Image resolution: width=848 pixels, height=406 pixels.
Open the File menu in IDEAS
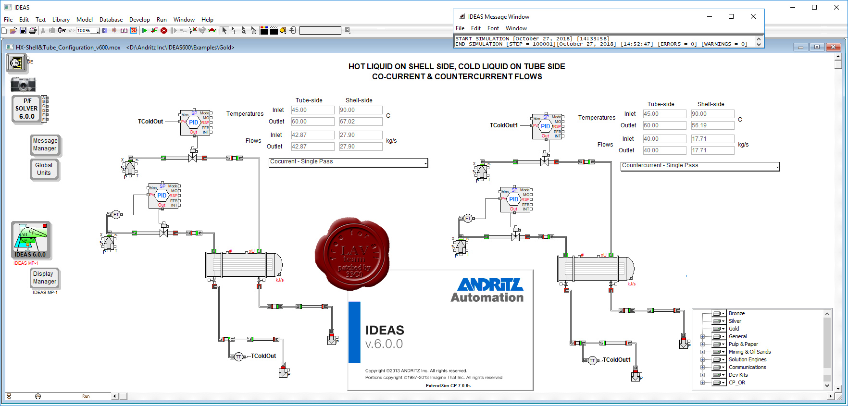[x=8, y=20]
